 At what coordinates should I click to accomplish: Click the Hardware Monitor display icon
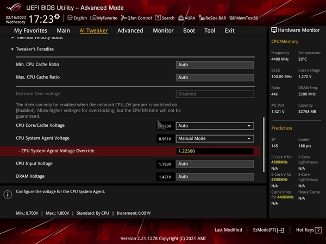(x=274, y=30)
